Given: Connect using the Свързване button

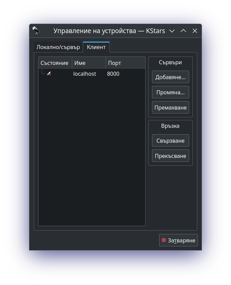Looking at the screenshot, I should (x=170, y=140).
